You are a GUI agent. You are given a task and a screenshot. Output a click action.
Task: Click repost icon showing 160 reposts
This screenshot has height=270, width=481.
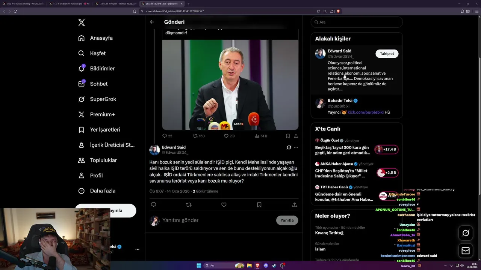(195, 136)
